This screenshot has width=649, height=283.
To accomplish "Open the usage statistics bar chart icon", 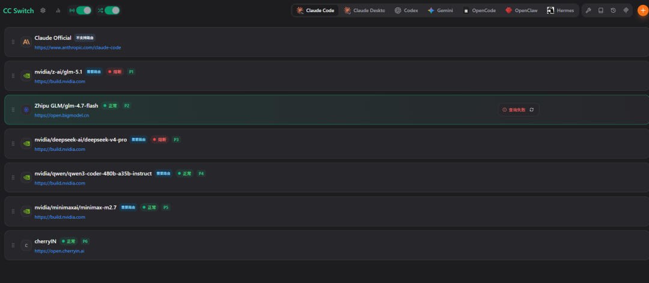I will pyautogui.click(x=58, y=10).
